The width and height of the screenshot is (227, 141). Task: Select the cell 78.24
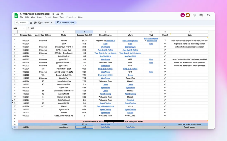click(84, 124)
